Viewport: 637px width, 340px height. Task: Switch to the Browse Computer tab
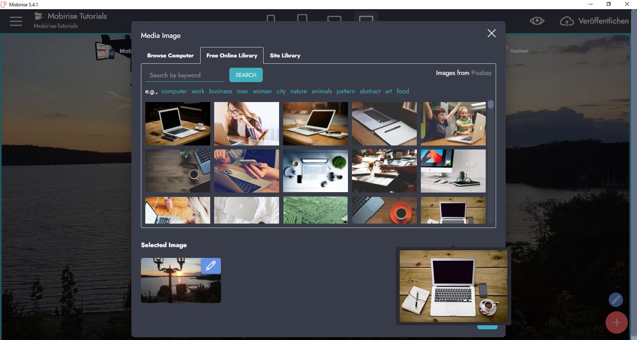[x=170, y=55]
